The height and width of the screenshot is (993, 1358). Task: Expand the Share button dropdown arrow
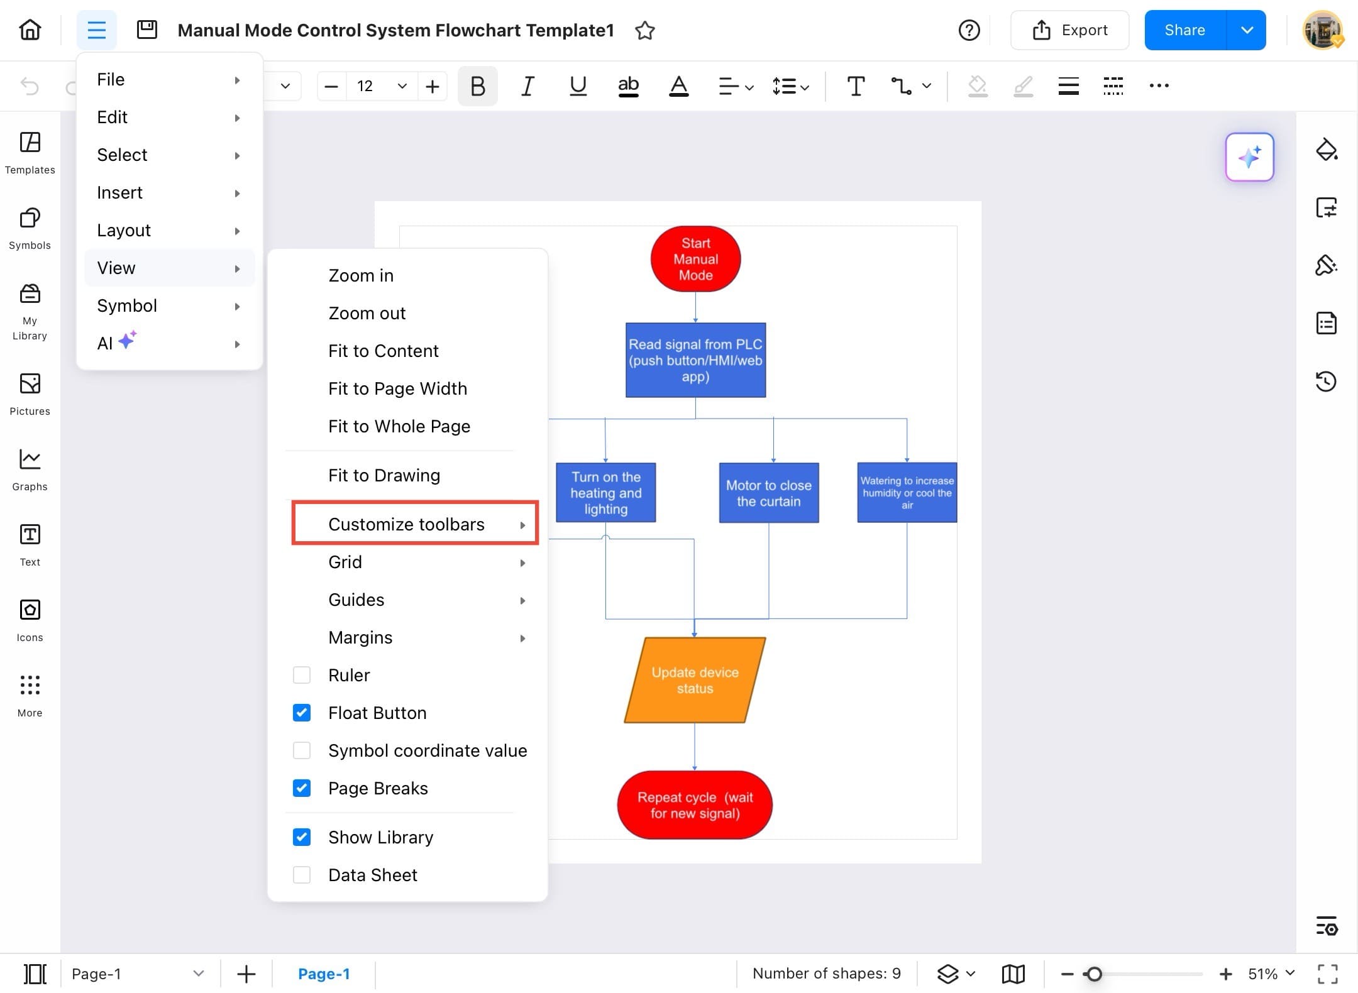click(x=1247, y=30)
